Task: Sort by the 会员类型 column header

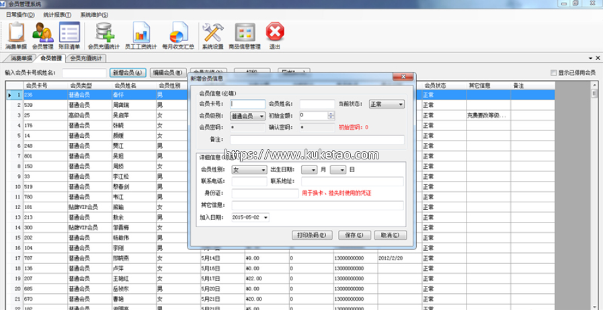Action: pos(89,85)
